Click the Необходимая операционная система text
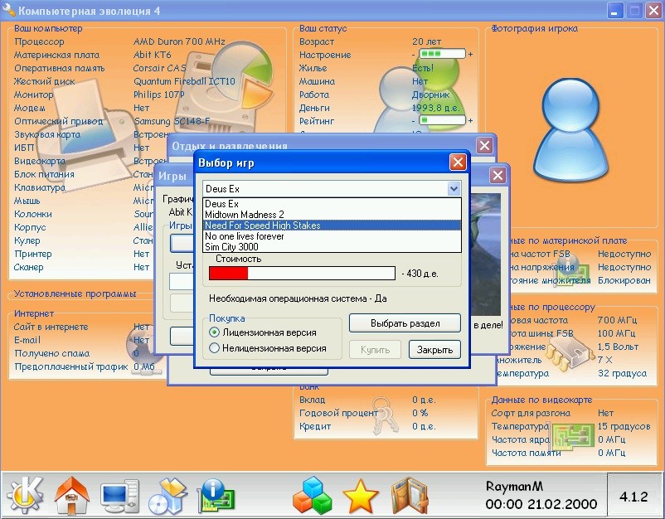This screenshot has height=519, width=665. 298,298
